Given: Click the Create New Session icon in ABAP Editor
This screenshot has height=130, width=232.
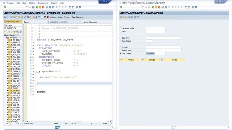Looking at the screenshot, I should 70,7.
